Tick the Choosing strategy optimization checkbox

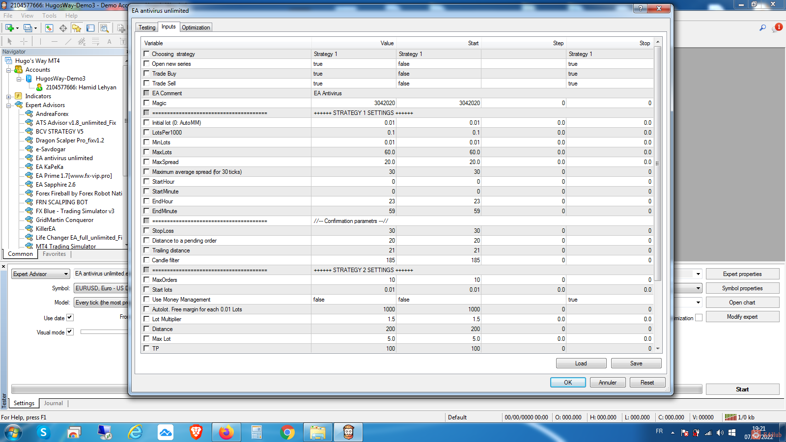pos(146,54)
